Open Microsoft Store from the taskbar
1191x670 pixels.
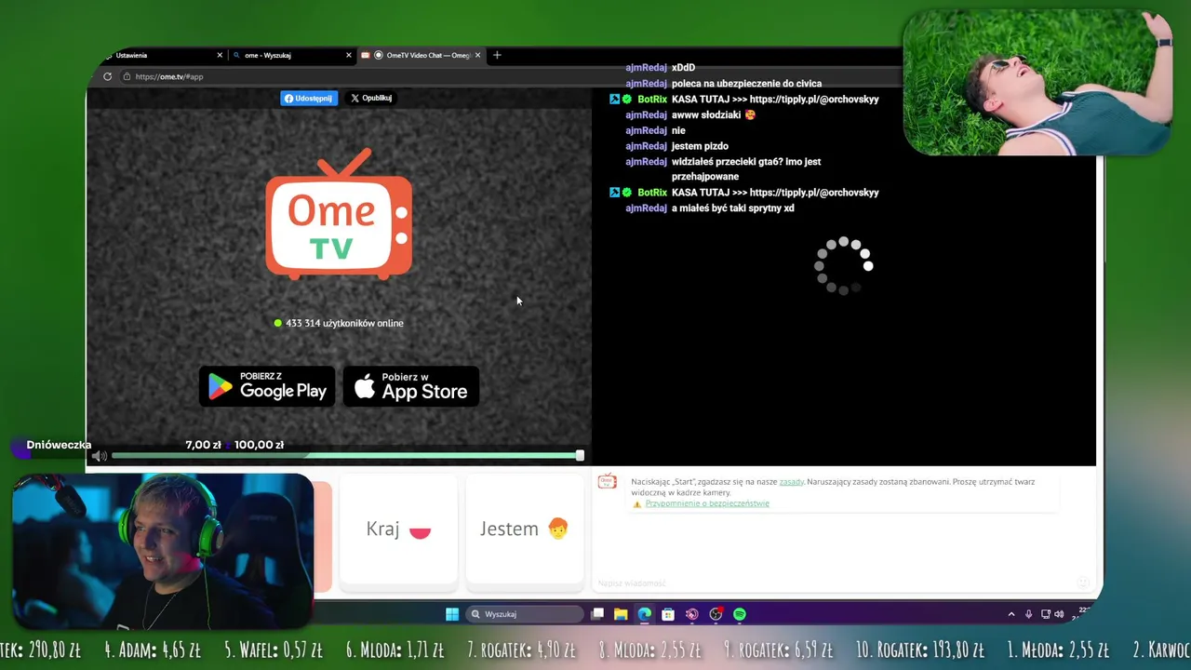[668, 614]
